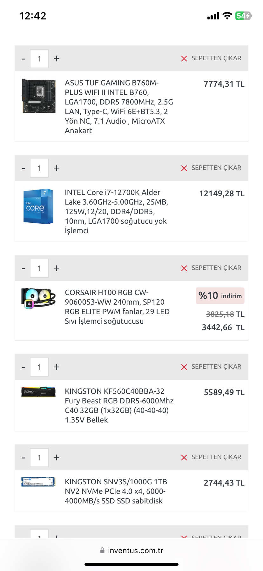This screenshot has width=263, height=571.
Task: Open Kingston Fury Beast RAM thumbnail
Action: pyautogui.click(x=38, y=392)
